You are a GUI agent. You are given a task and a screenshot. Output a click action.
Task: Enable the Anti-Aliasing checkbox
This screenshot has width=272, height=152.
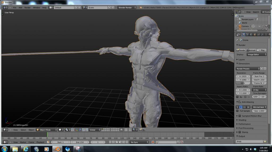click(x=240, y=102)
